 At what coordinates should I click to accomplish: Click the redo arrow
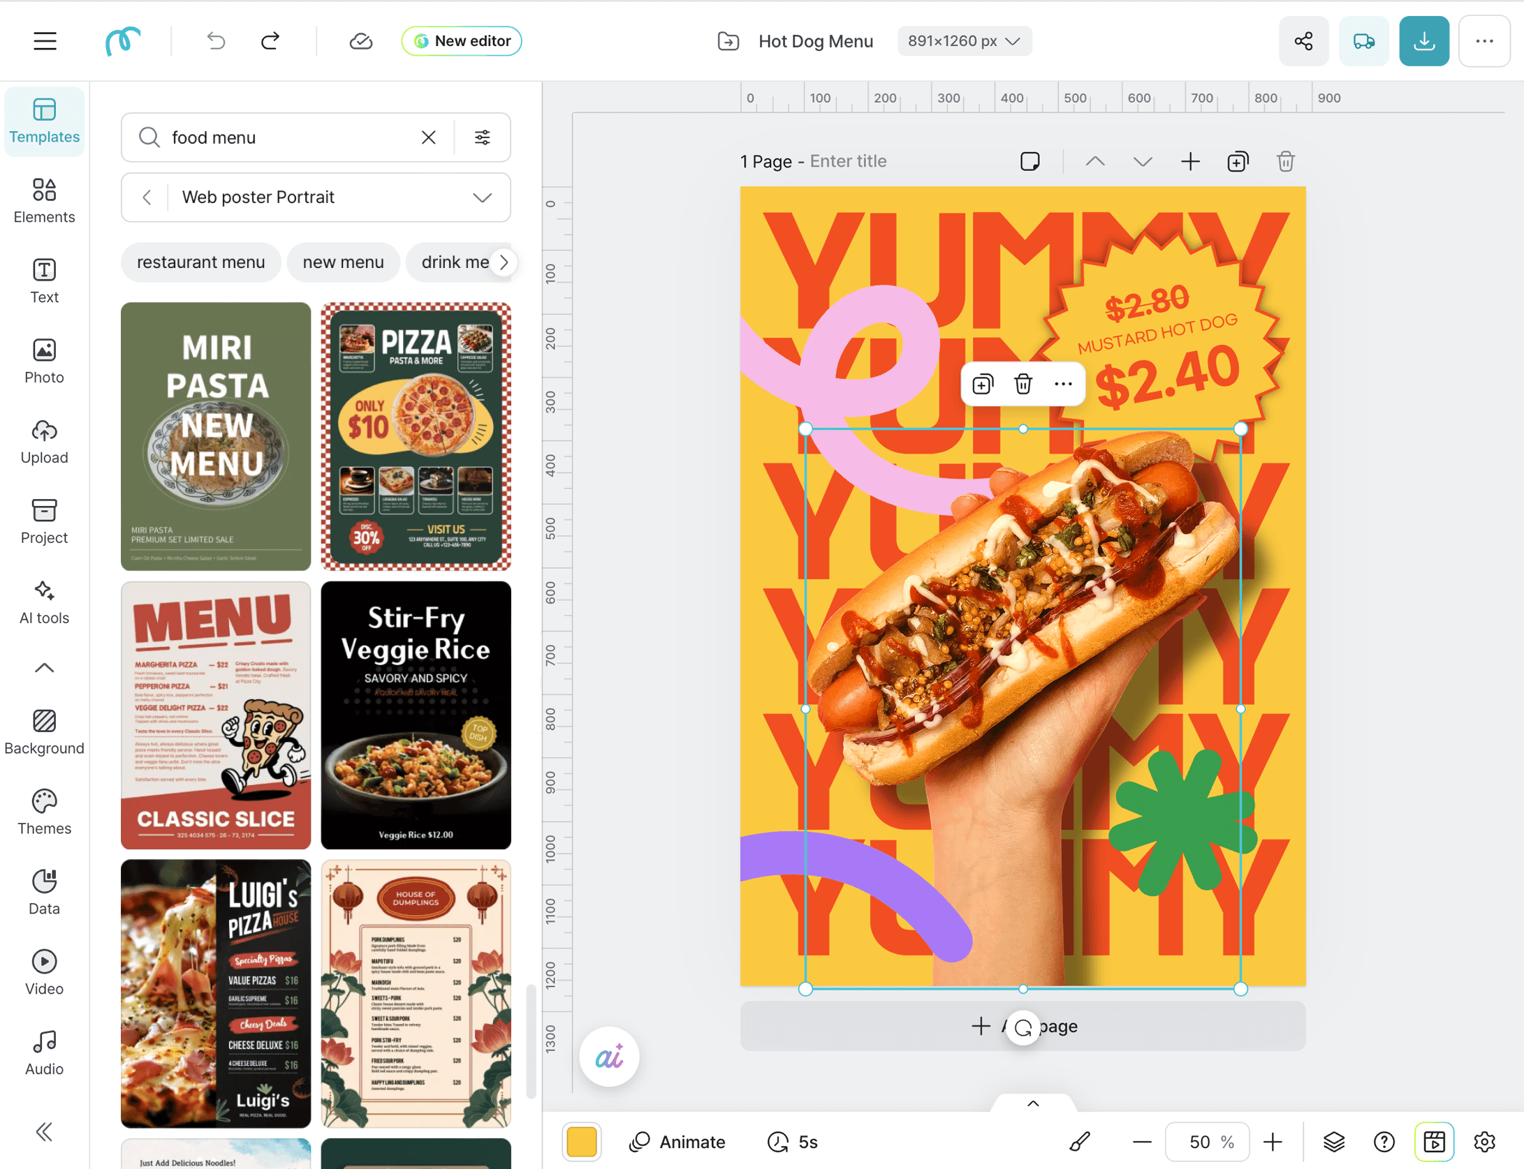coord(270,41)
